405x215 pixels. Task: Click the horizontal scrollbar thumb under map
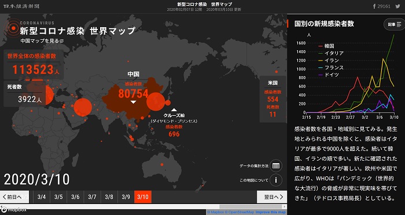pyautogui.click(x=251, y=206)
